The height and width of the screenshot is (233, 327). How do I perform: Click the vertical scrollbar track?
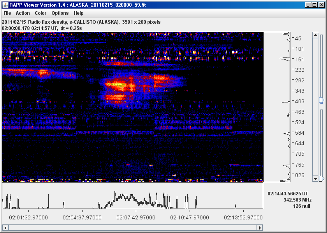pos(315,107)
